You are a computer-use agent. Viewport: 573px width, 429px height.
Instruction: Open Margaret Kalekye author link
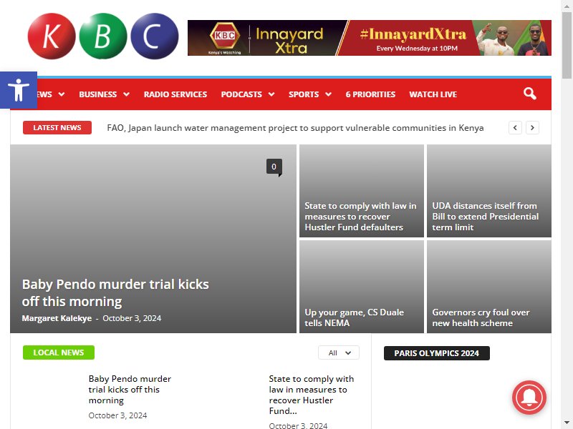point(57,318)
